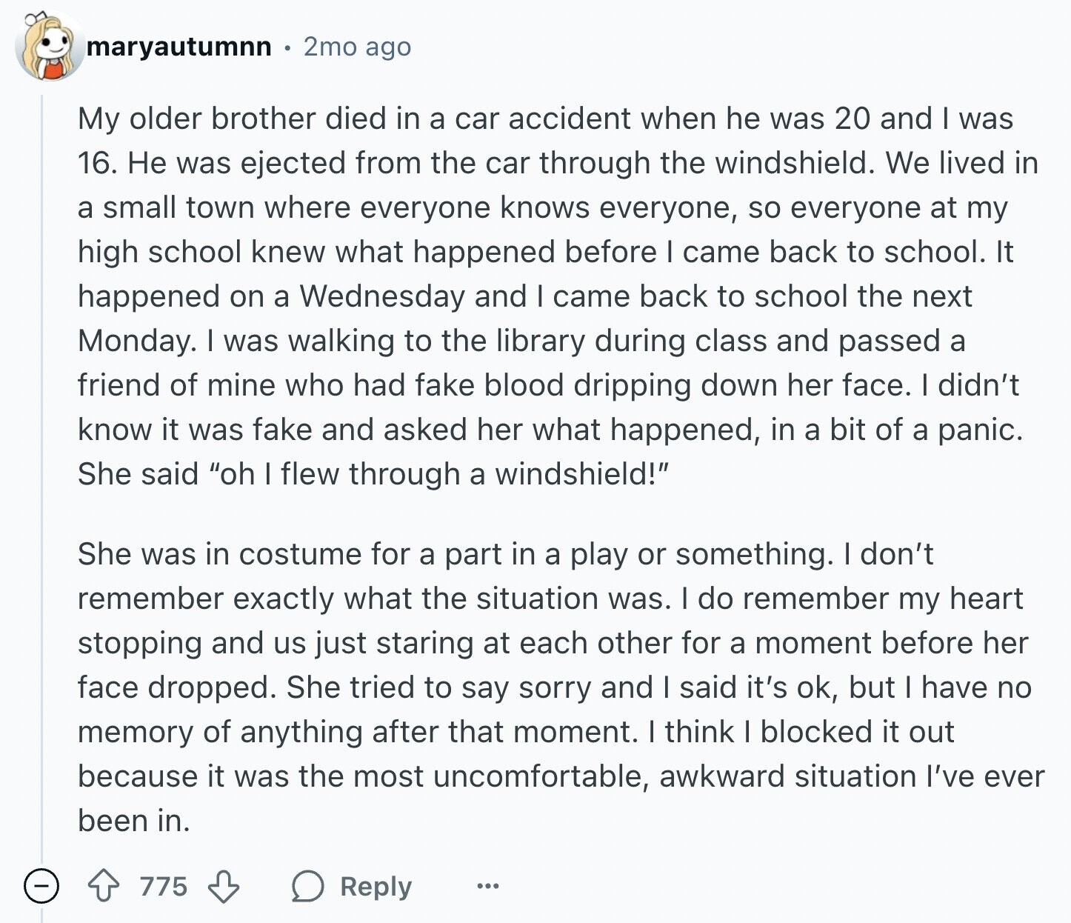The image size is (1071, 923).
Task: Click the speech bubble reply icon
Action: [x=307, y=886]
